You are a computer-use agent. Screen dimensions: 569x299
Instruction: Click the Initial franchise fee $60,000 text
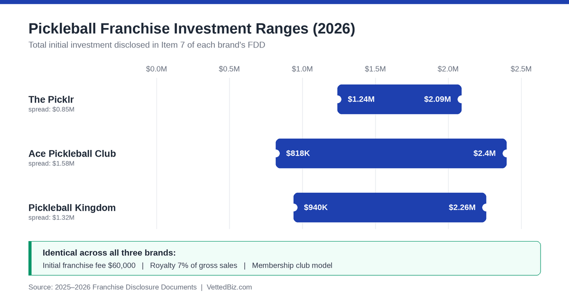(x=89, y=265)
